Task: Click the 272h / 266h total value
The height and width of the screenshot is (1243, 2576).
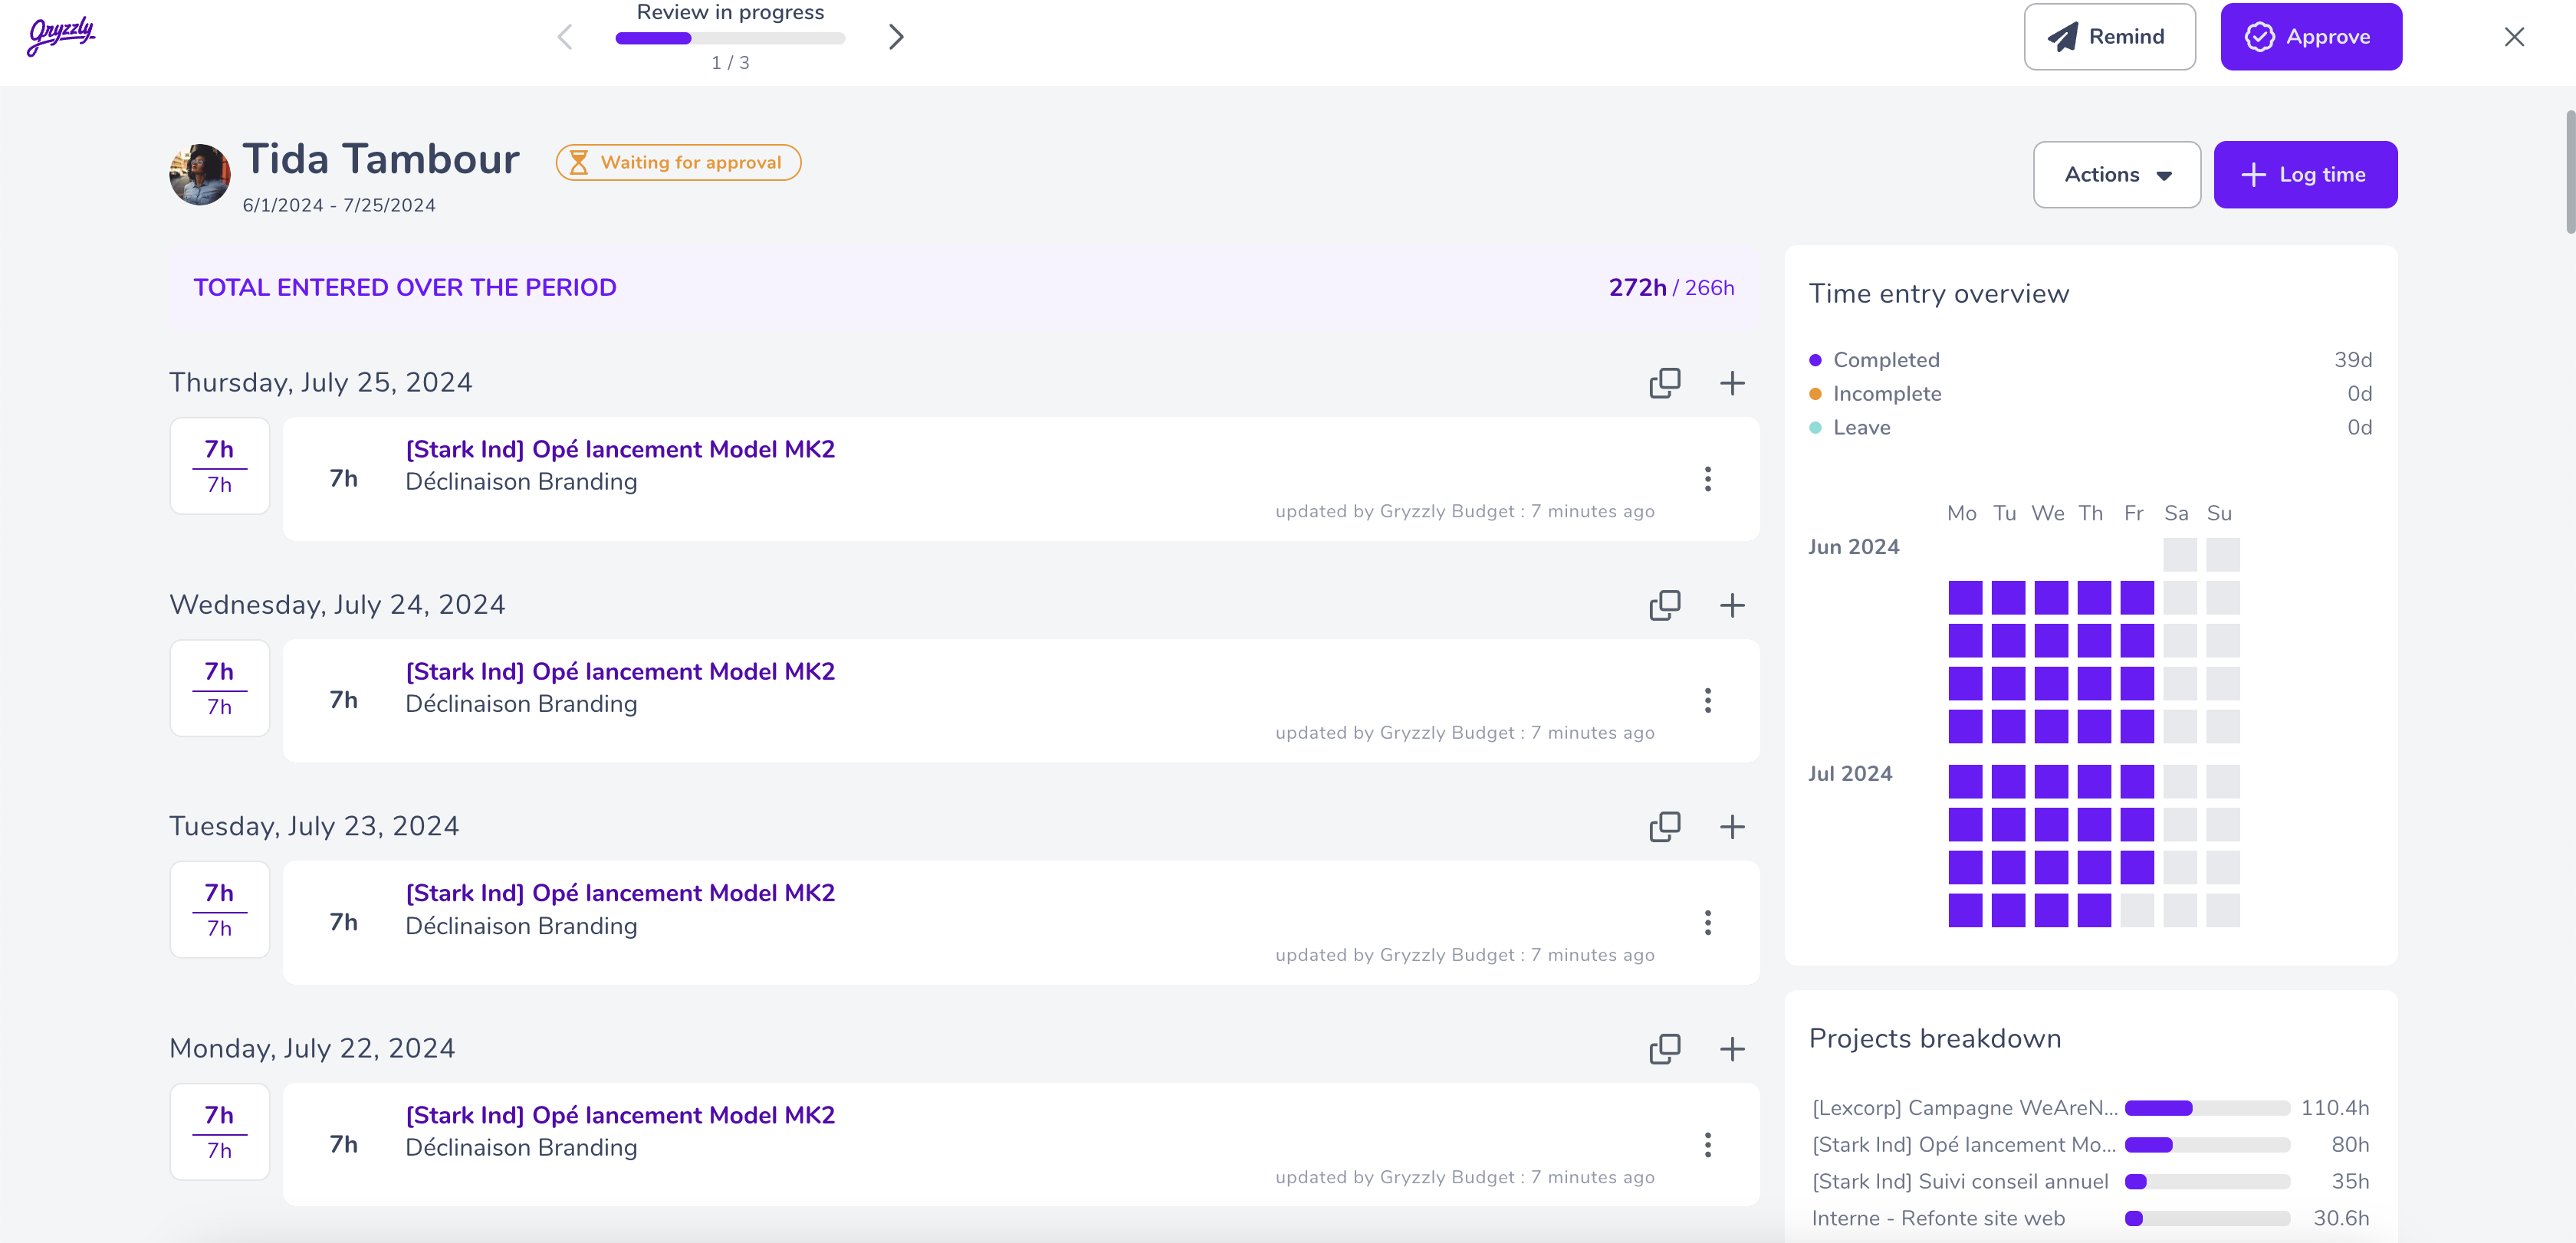Action: (1671, 288)
